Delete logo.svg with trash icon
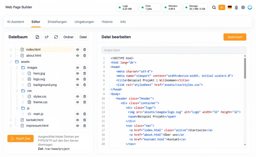Image resolution: width=256 pixels, height=157 pixels. (85, 79)
